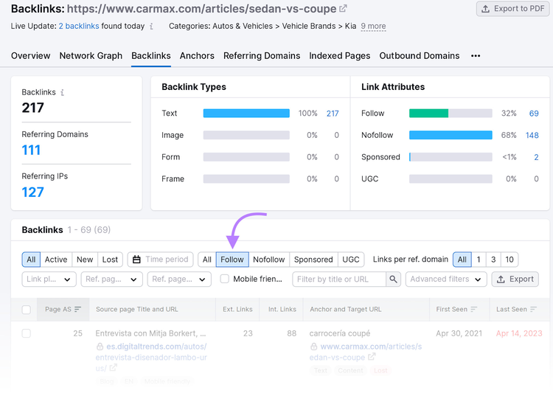Viewport: 553px width, 396px height.
Task: Open es.digitaltrends.com source page link
Action: [x=151, y=357]
